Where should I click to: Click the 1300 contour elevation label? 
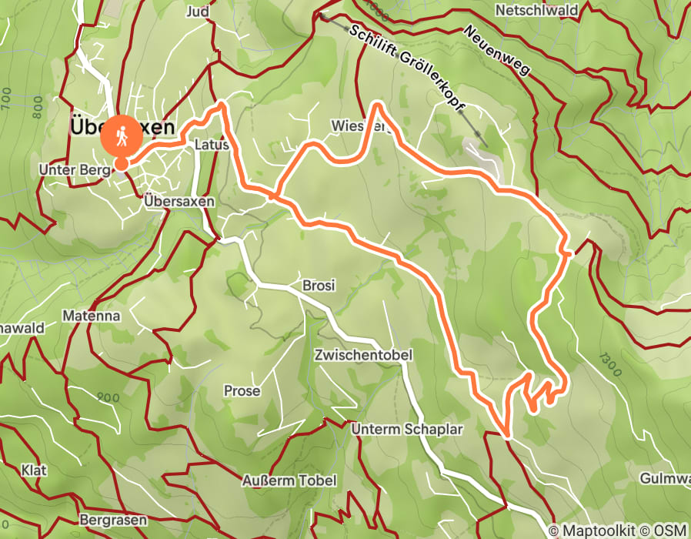tap(610, 365)
